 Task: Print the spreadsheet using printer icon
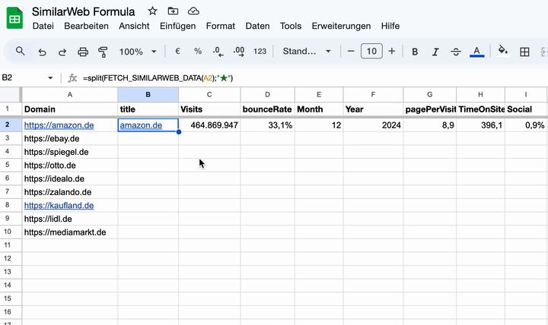83,52
